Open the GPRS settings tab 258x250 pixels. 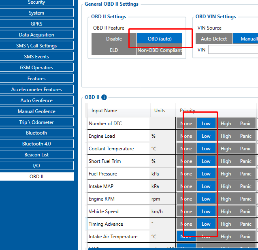(36, 24)
